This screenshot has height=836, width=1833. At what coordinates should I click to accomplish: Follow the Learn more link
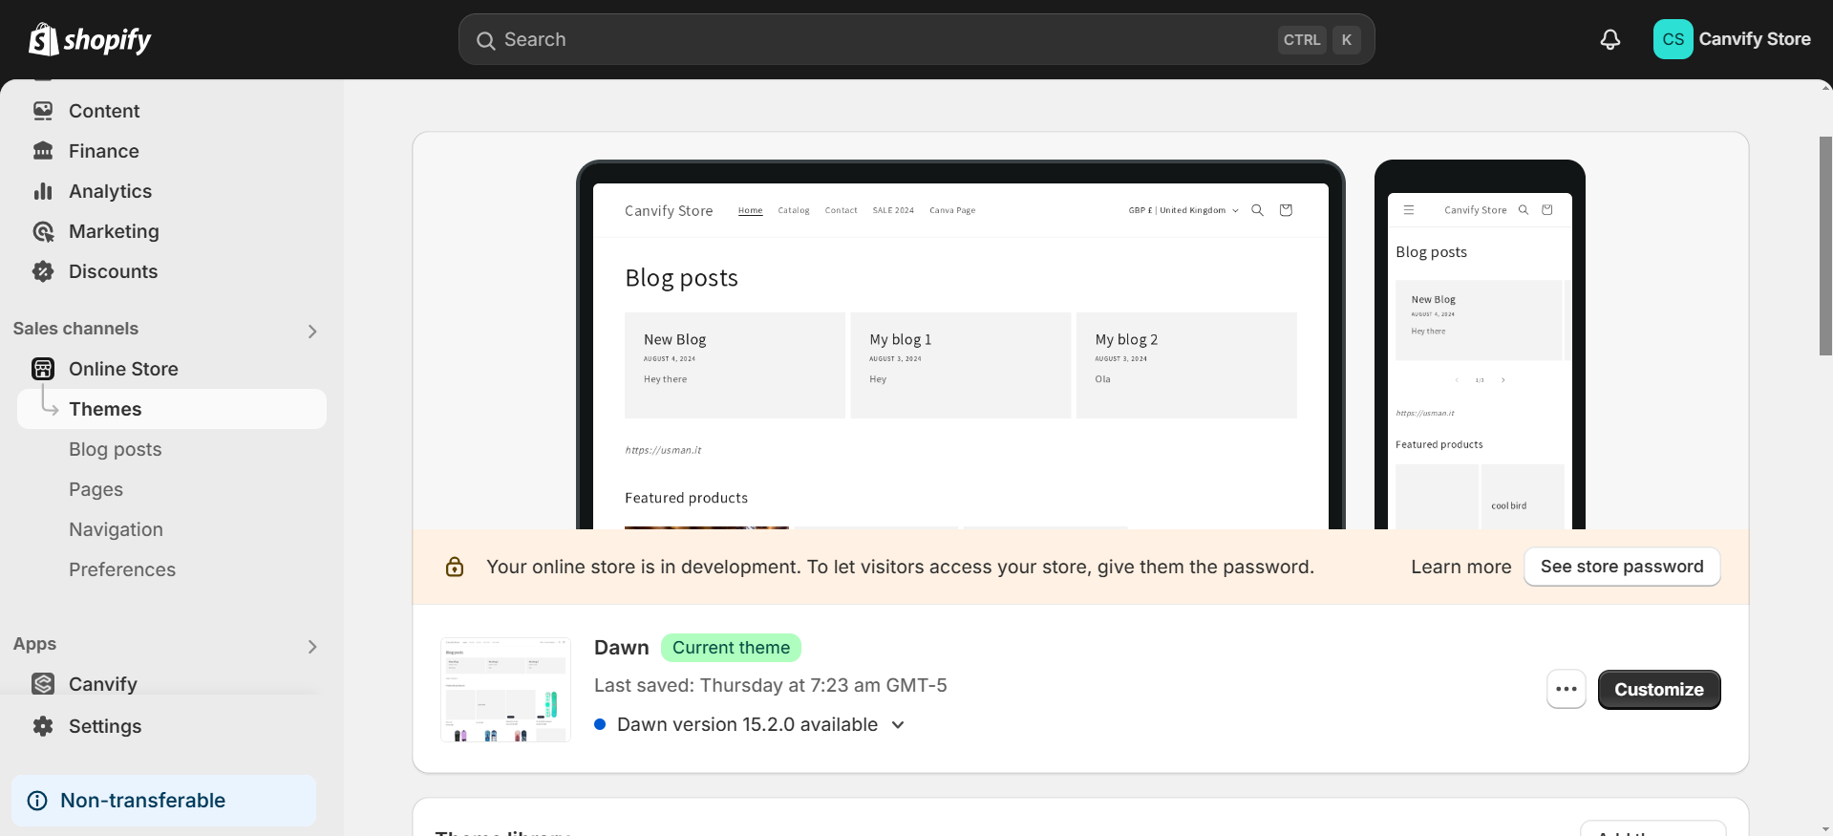(x=1461, y=567)
